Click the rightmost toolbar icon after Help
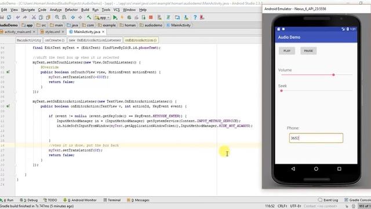The height and width of the screenshot is (209, 371). [x=202, y=17]
